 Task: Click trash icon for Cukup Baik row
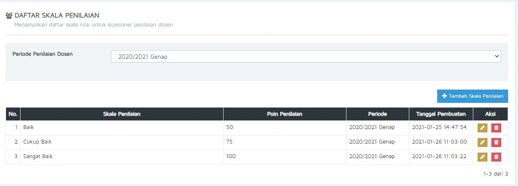coord(496,142)
